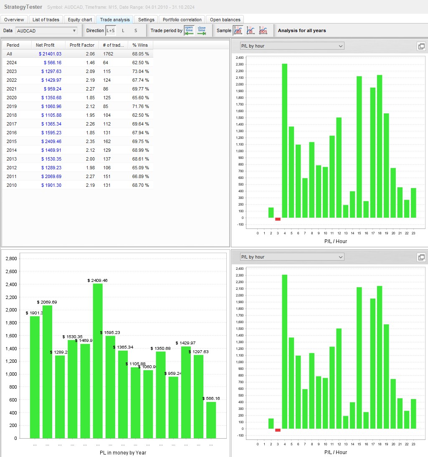
Task: Click the $ 2409.46 yearly bar
Action: click(98, 361)
